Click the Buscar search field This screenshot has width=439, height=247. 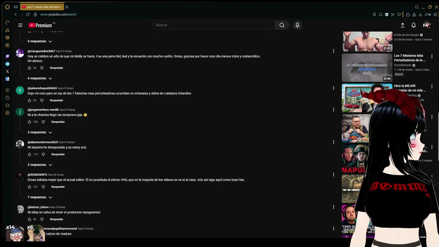click(213, 25)
